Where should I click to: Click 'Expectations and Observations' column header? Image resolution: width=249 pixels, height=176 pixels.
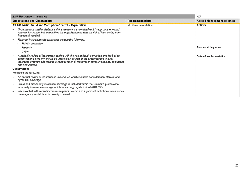(x=32, y=21)
